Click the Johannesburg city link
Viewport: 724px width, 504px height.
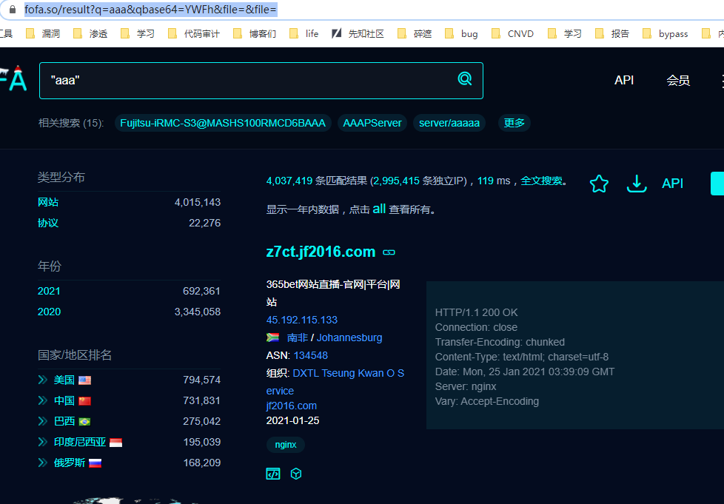[349, 337]
